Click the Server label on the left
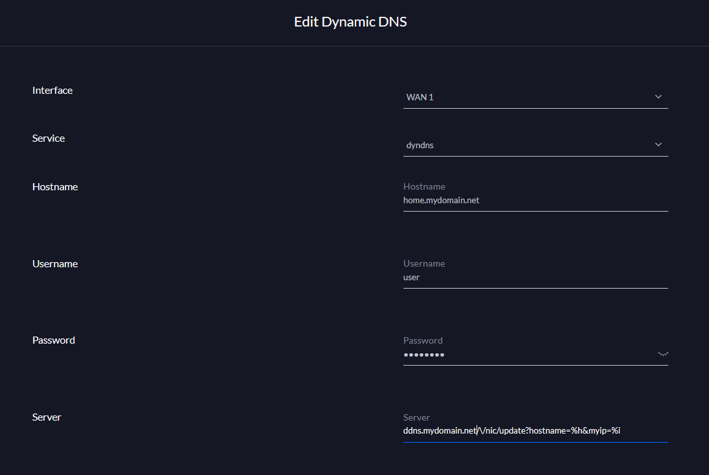 47,417
